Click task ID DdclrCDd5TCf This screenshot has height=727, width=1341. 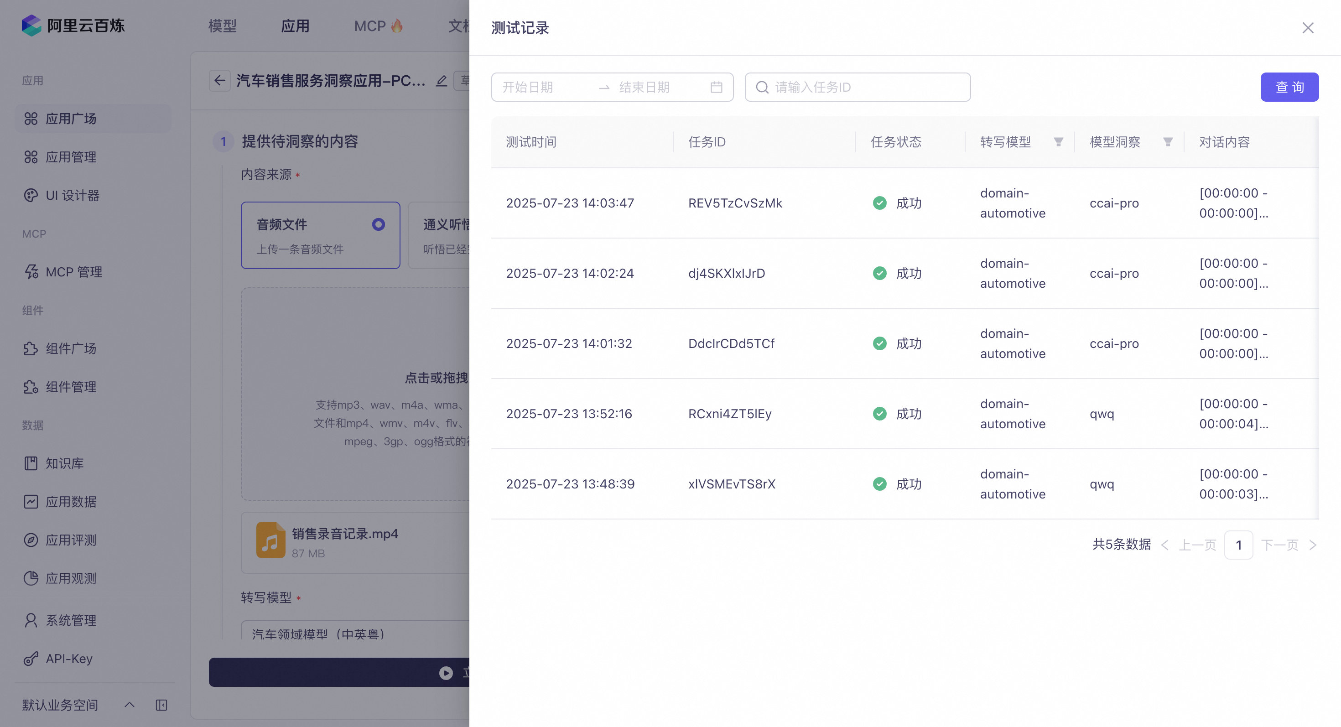[731, 343]
